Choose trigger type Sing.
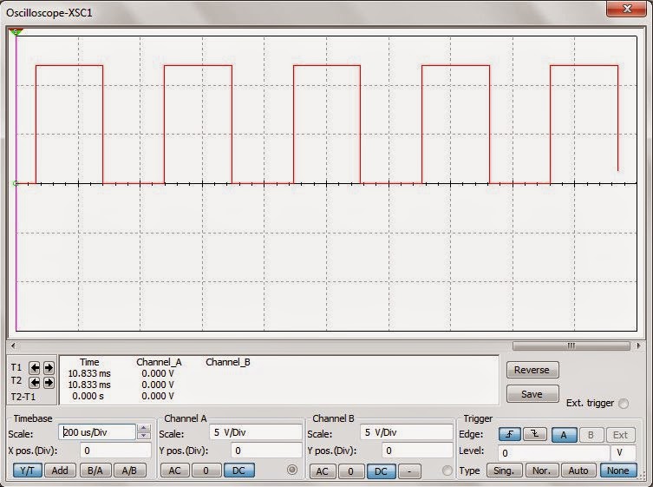 pos(503,471)
